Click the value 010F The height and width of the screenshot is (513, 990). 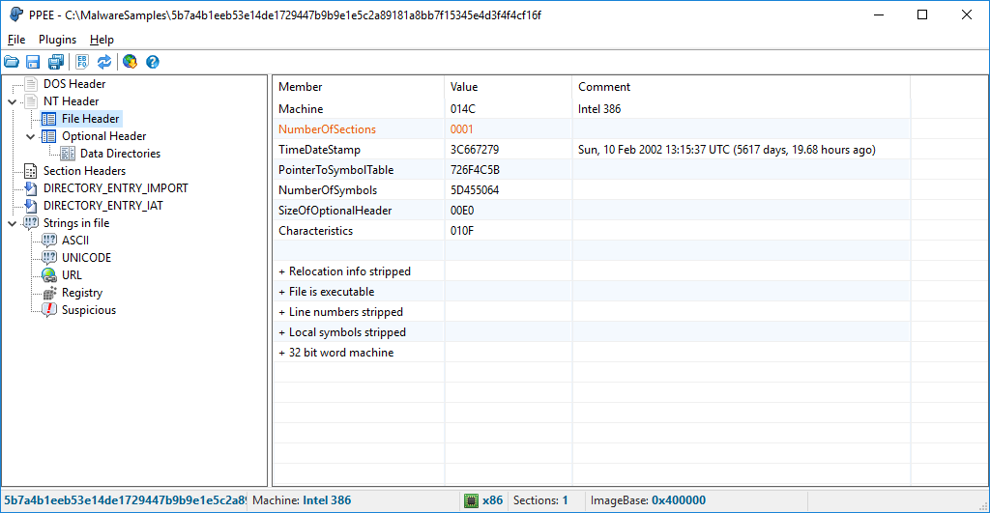[461, 230]
